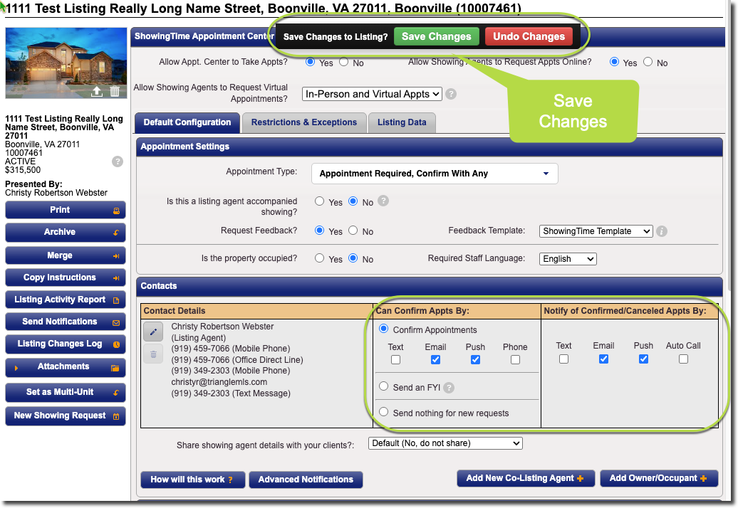Open In-Person and Virtual Appts dropdown

click(372, 94)
